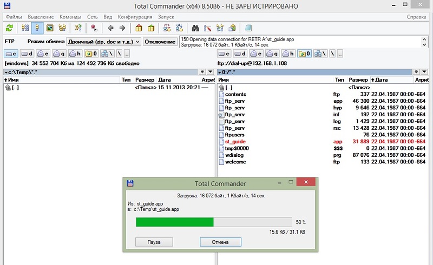Click 'Отмена' to cancel the download
The image size is (433, 265).
220,242
